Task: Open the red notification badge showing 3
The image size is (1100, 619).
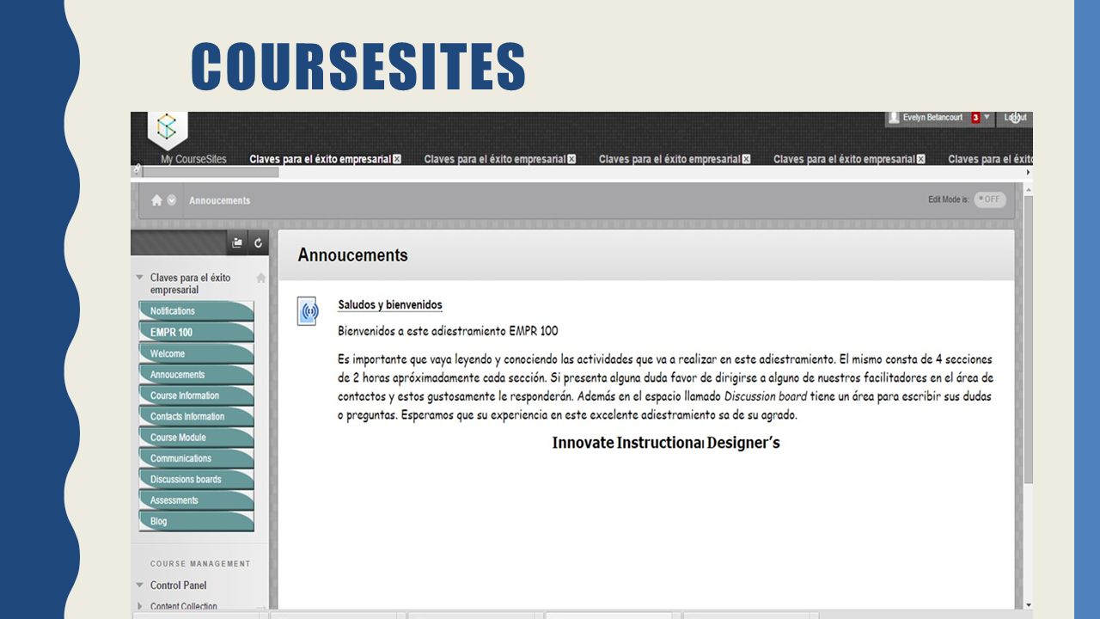Action: [x=975, y=118]
